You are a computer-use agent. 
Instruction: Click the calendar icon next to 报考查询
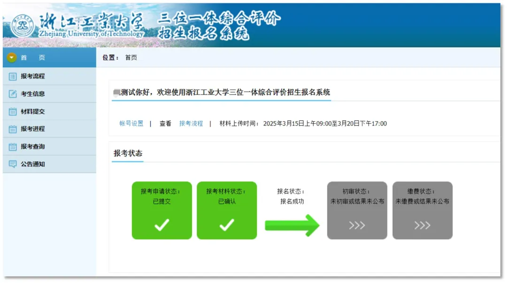click(13, 147)
